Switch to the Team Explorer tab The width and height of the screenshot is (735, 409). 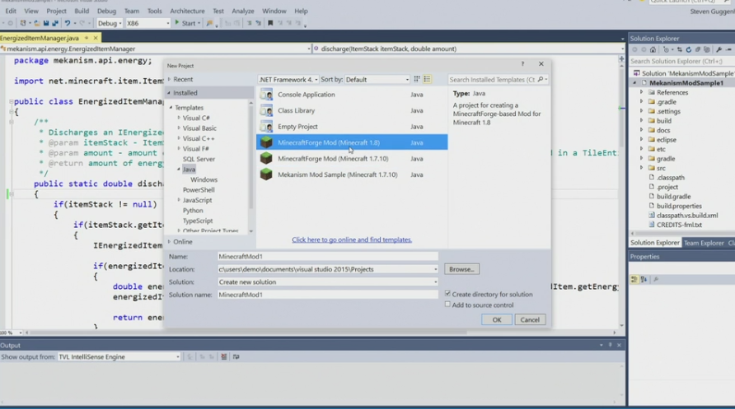(704, 243)
